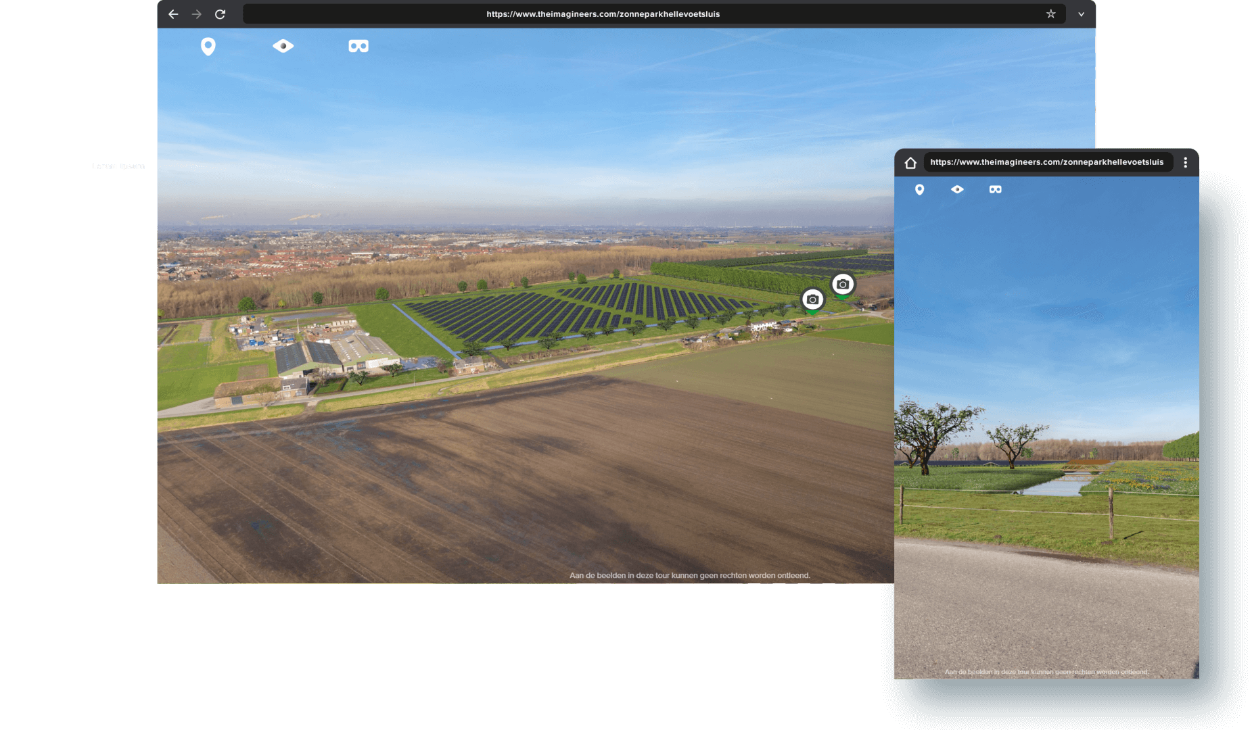Open the camera hotspot beside the tree line
1252x730 pixels.
(842, 285)
